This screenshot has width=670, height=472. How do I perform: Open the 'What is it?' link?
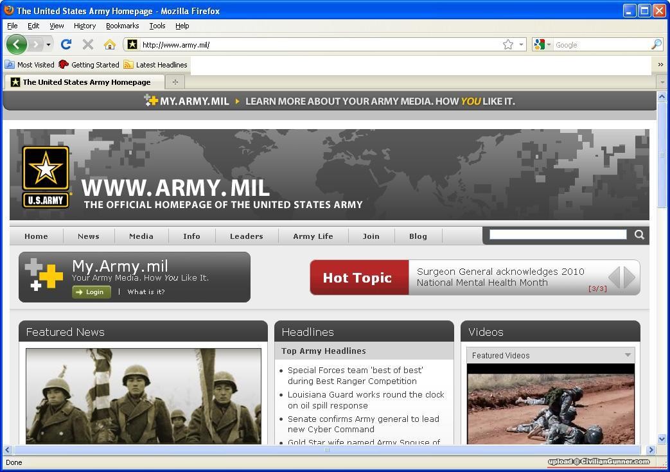pos(146,292)
